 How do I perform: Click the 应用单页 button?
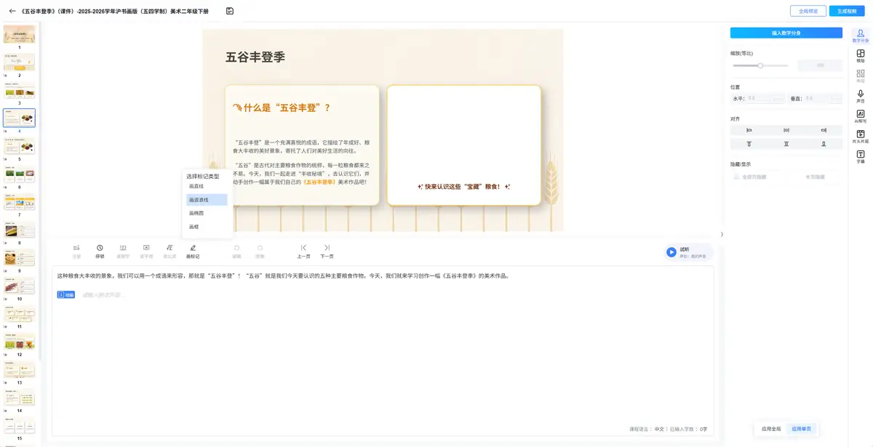pyautogui.click(x=802, y=429)
